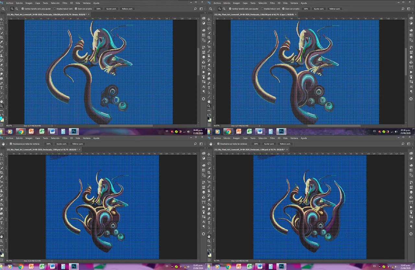Image resolution: width=415 pixels, height=270 pixels.
Task: Expand the status bar arrow in the bottom-right window
Action: coord(259,261)
